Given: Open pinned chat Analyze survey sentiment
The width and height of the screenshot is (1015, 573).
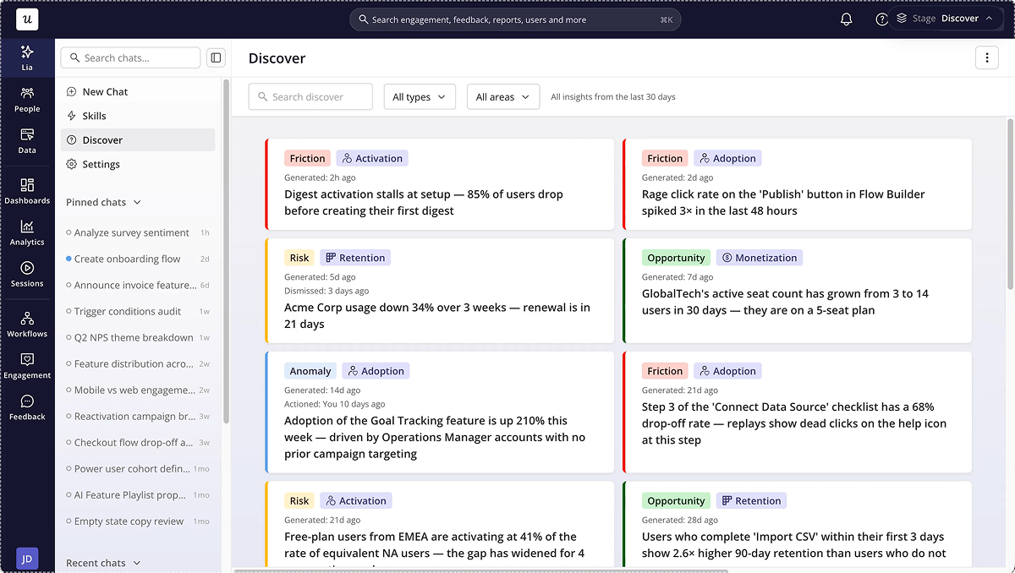Looking at the screenshot, I should click(138, 232).
